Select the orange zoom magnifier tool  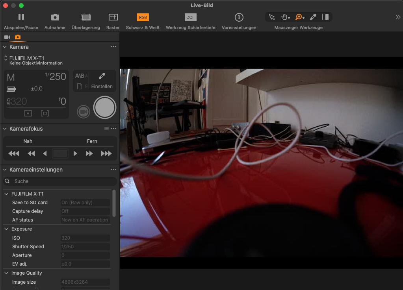click(x=299, y=17)
